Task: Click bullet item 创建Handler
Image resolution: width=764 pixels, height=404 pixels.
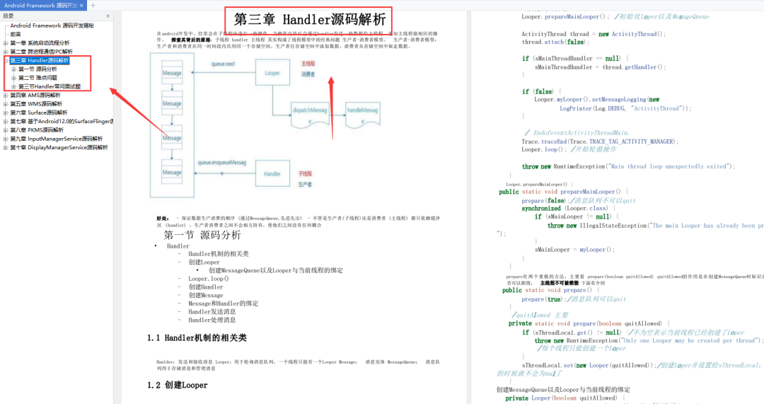Action: 206,287
